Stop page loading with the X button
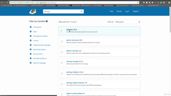Screen dimensions: 171x96 coord(7,3)
